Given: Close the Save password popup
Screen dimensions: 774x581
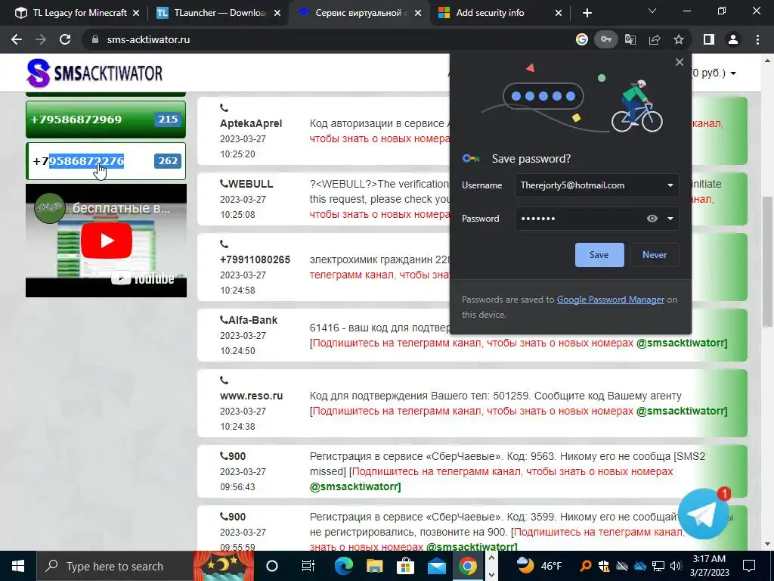Looking at the screenshot, I should (680, 62).
